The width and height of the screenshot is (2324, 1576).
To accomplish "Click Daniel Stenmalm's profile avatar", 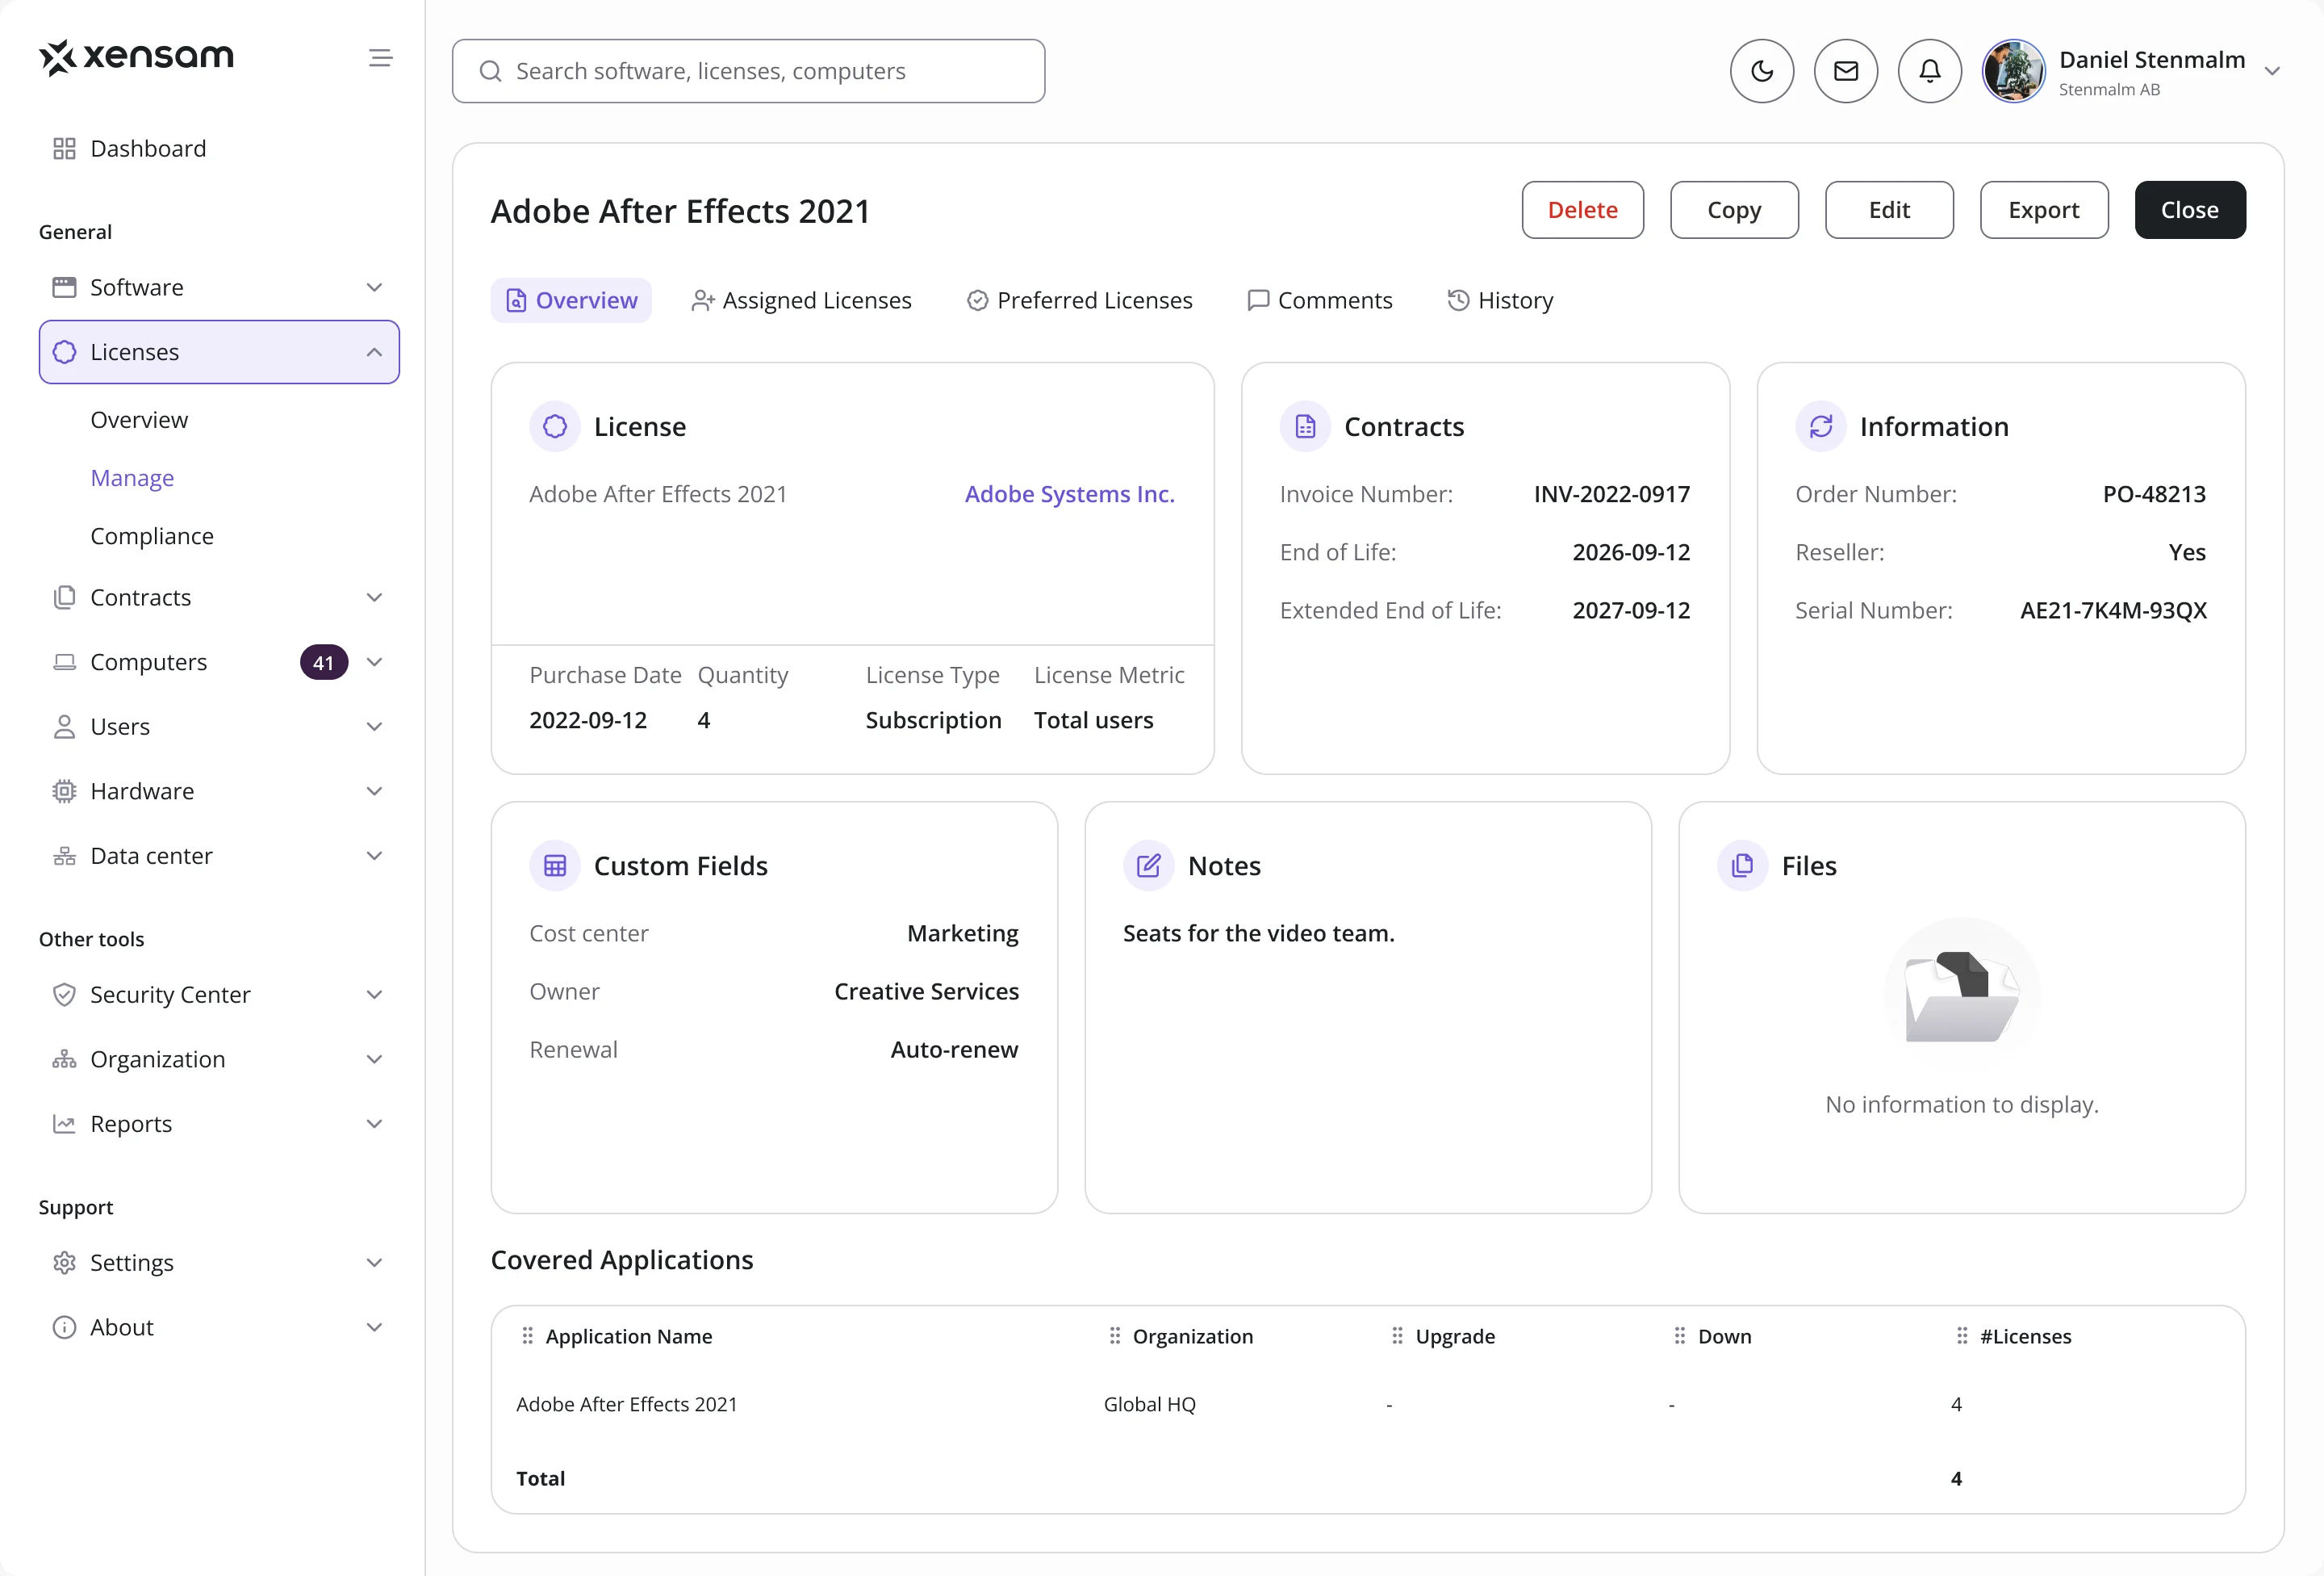I will point(2013,71).
